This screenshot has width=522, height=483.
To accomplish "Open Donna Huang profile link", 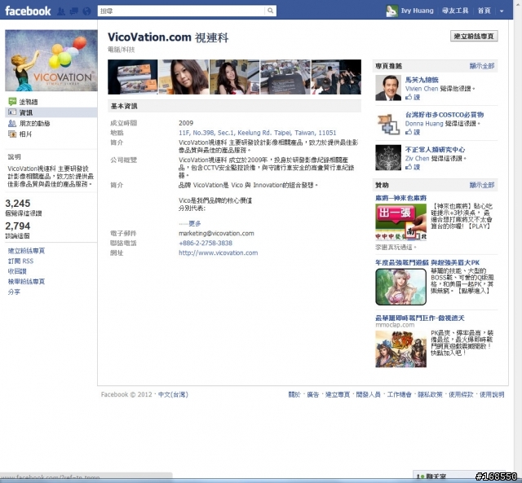I will click(x=424, y=123).
